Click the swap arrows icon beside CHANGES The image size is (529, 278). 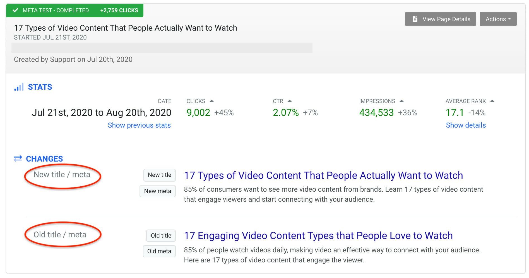click(x=18, y=158)
